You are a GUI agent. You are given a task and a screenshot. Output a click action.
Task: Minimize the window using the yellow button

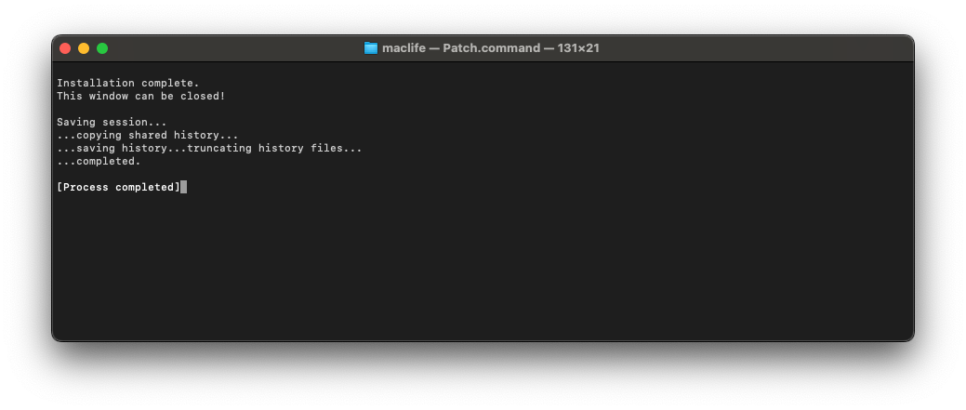84,48
